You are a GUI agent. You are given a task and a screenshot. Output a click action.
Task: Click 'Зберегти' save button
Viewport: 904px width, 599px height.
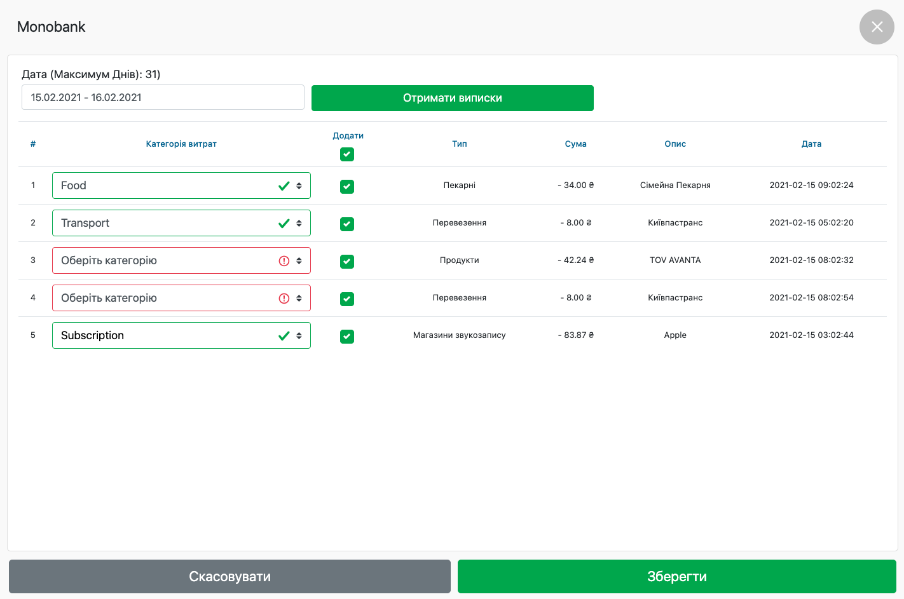pos(676,577)
